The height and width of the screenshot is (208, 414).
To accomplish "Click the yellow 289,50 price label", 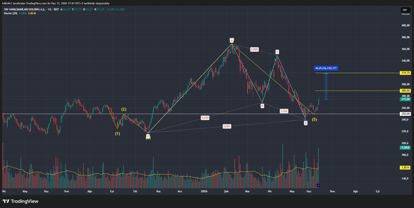I will click(x=405, y=91).
